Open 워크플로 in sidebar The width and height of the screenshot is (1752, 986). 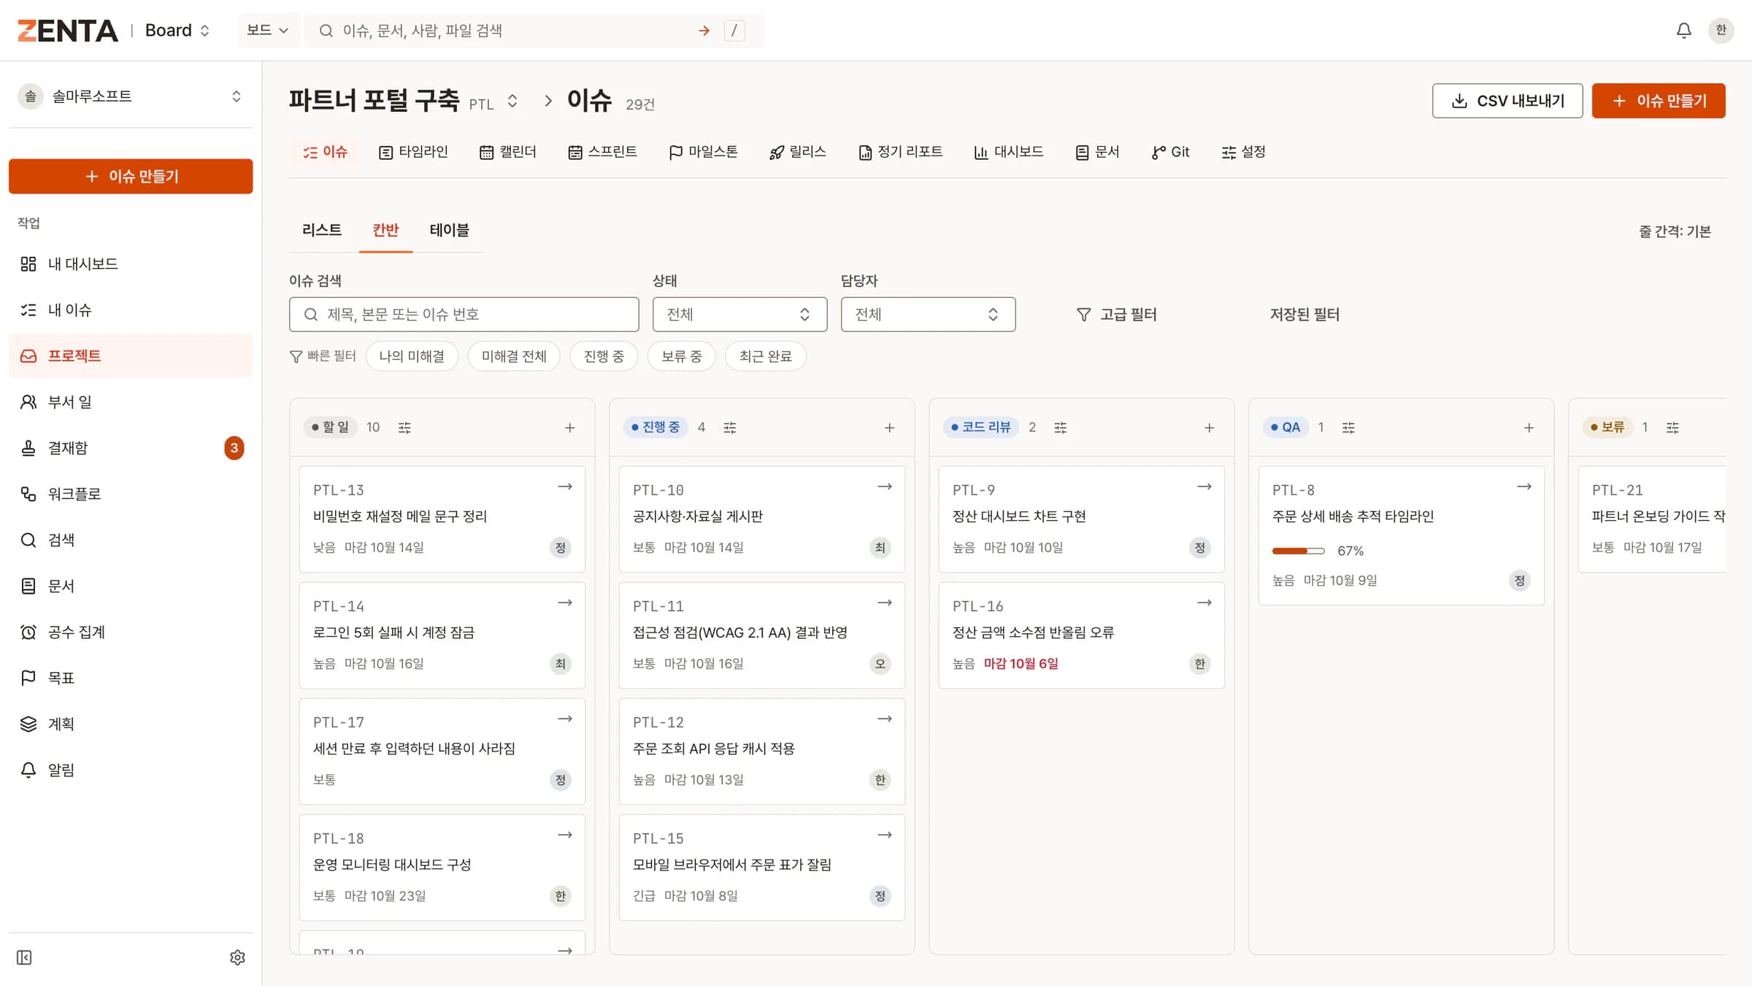pyautogui.click(x=131, y=494)
